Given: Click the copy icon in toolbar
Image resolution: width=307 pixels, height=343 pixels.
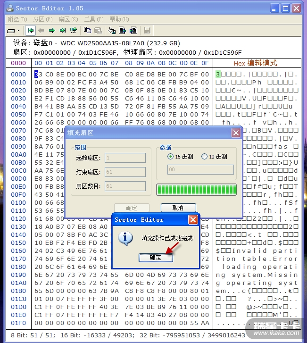Looking at the screenshot, I should click(x=87, y=31).
